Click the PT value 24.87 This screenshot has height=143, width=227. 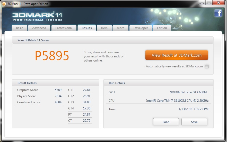86,115
